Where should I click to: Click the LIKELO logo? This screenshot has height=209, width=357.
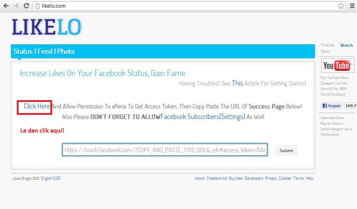(x=47, y=27)
